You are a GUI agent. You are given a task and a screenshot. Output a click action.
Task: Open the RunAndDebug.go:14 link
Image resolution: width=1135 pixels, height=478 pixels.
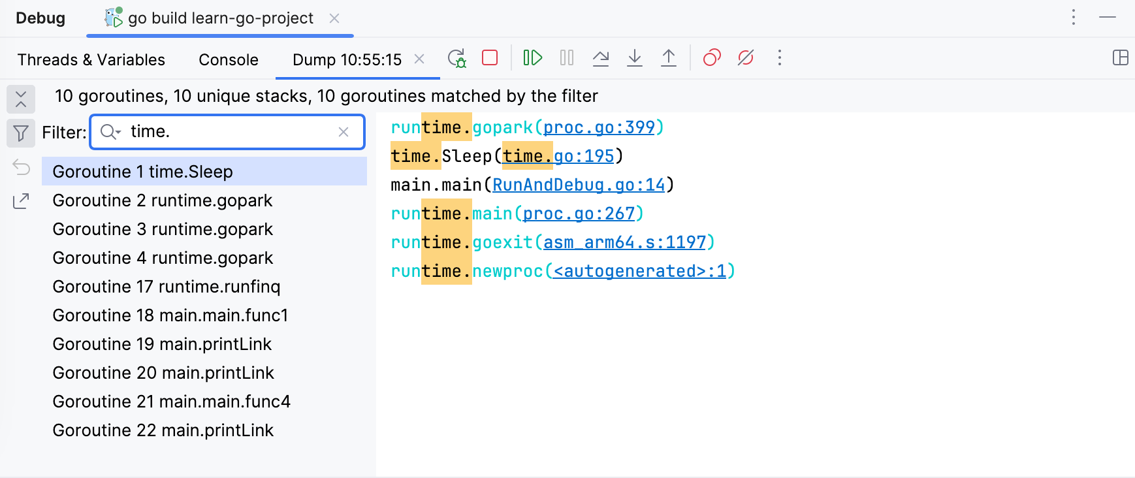pyautogui.click(x=579, y=185)
